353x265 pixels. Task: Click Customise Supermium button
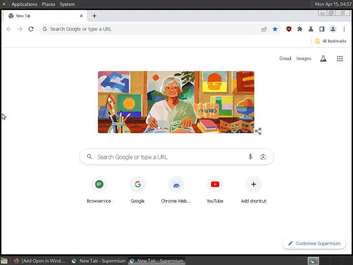point(314,243)
